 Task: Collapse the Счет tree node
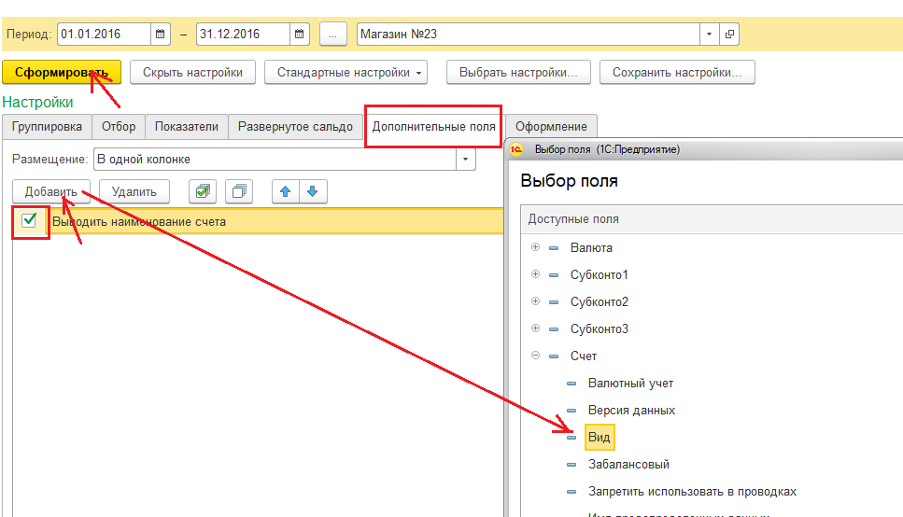point(535,356)
